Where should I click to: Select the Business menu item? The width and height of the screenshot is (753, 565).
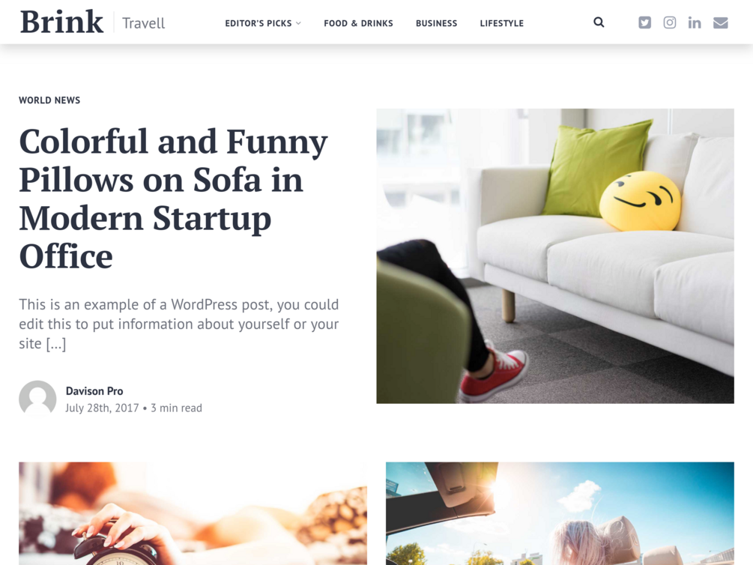[436, 23]
